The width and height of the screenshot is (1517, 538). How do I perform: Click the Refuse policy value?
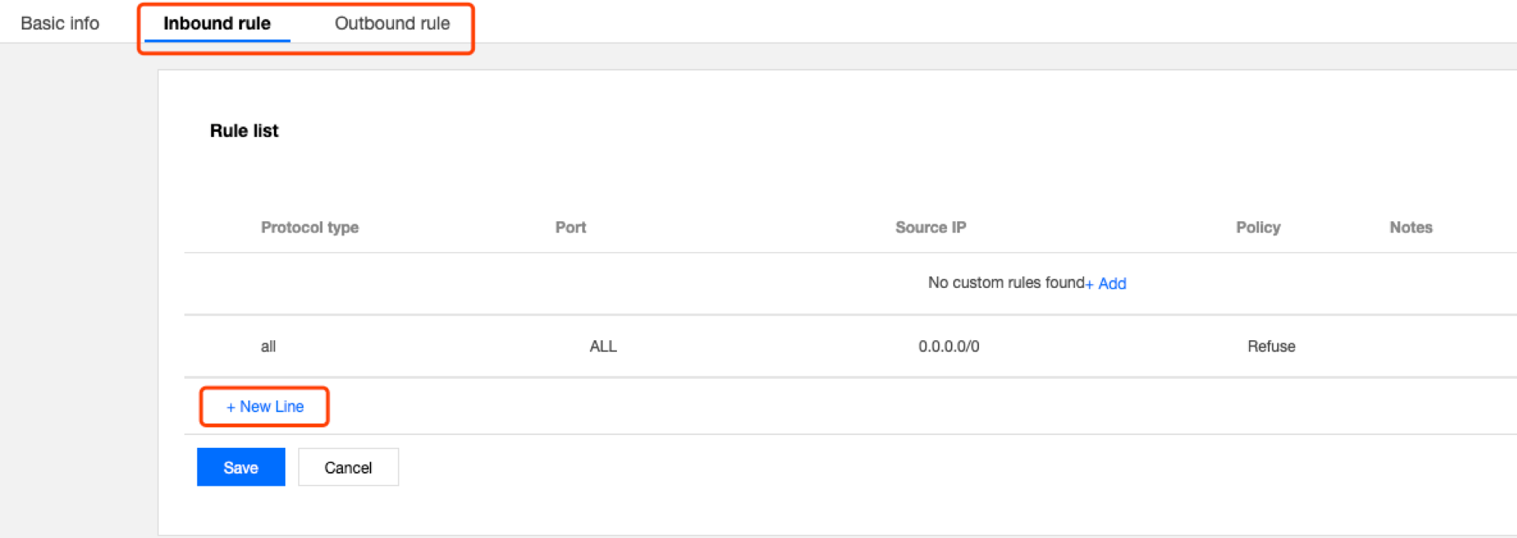click(1271, 346)
